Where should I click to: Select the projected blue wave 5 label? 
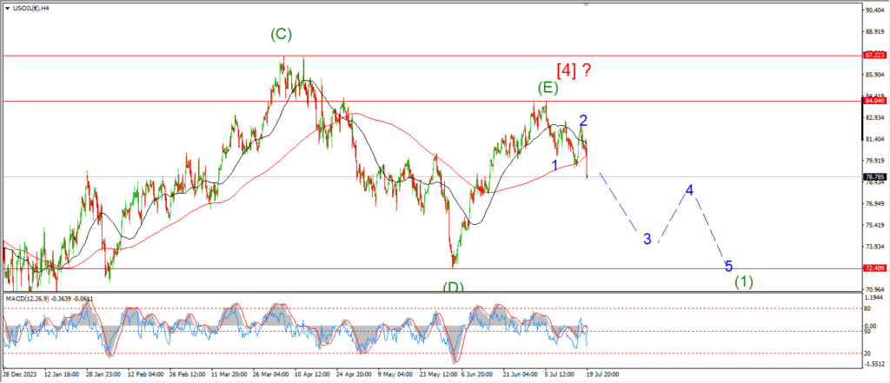pyautogui.click(x=728, y=266)
